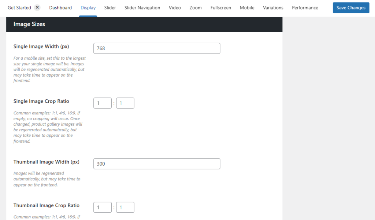
Task: Go to the Slider Navigation tab
Action: click(x=142, y=7)
